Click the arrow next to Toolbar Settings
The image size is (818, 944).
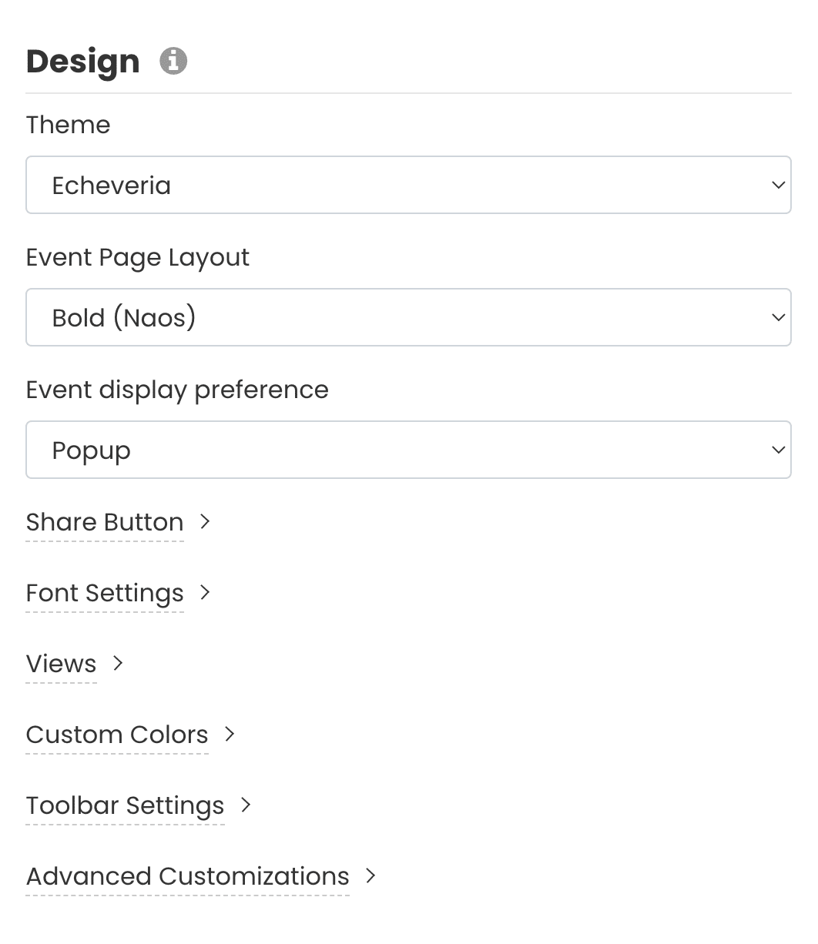246,805
